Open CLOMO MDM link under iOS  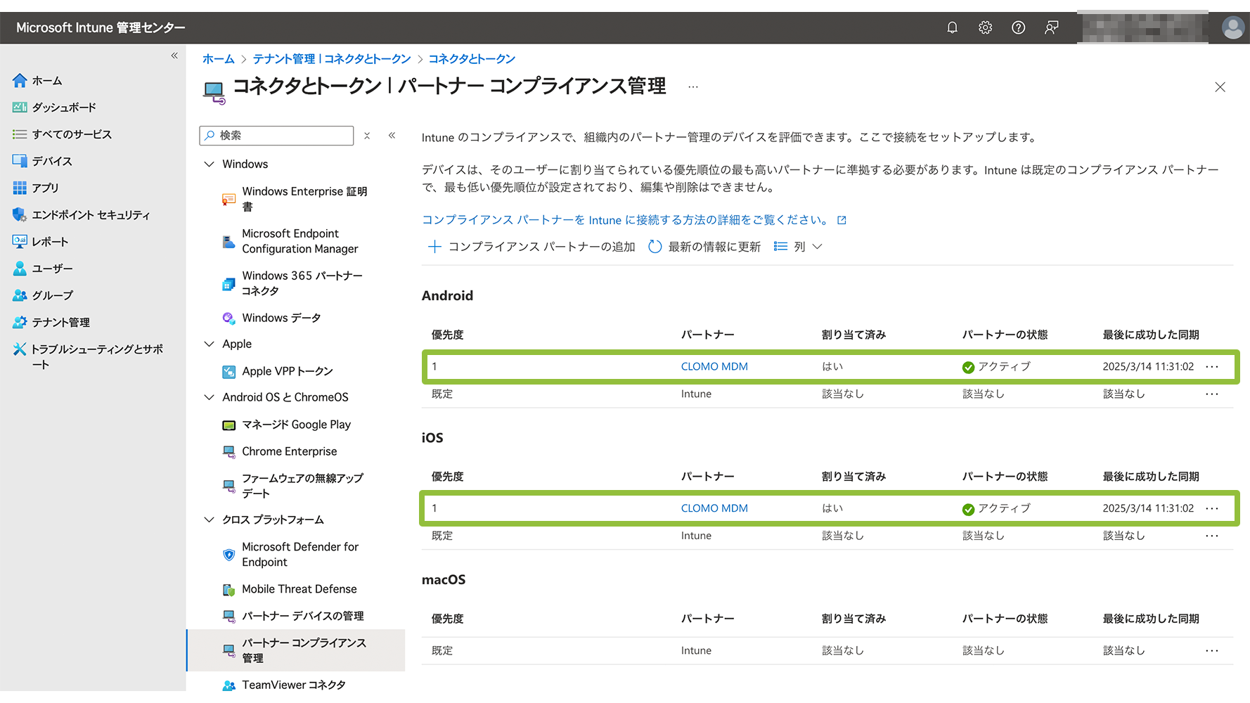714,508
